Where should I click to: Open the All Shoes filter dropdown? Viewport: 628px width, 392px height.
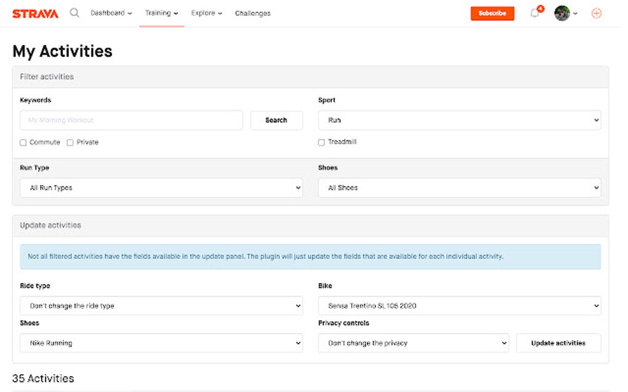[x=459, y=187]
